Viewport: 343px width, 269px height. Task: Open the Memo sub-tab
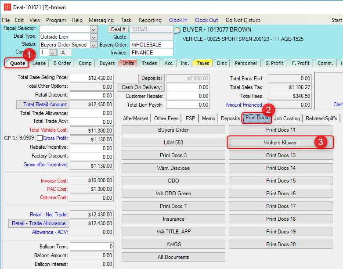tap(209, 118)
